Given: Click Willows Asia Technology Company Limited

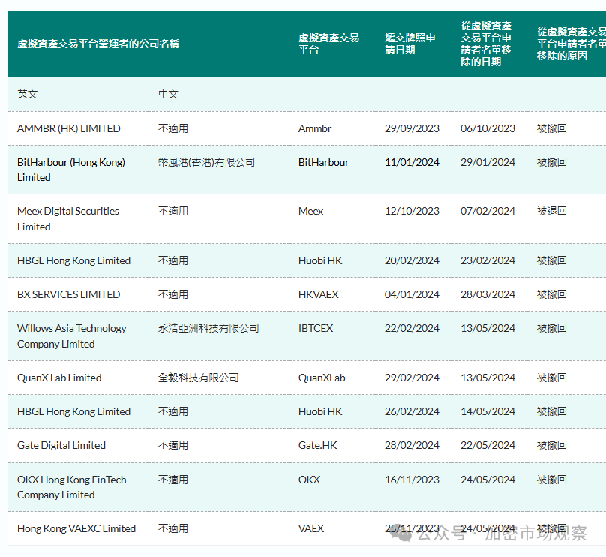Looking at the screenshot, I should tap(72, 336).
